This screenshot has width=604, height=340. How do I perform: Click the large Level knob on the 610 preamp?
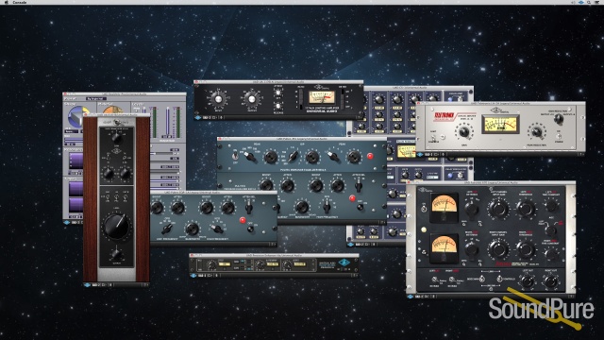(x=116, y=227)
